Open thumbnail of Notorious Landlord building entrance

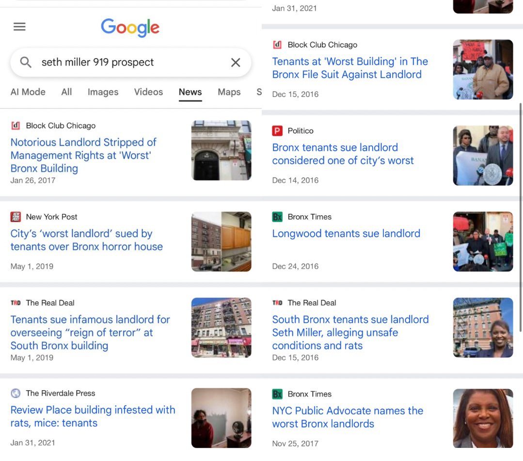[x=221, y=150]
